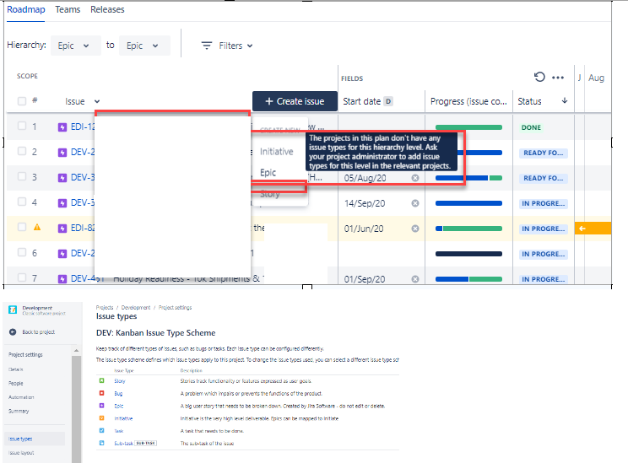Image resolution: width=628 pixels, height=463 pixels.
Task: Click the Status column sort arrow
Action: pos(565,101)
